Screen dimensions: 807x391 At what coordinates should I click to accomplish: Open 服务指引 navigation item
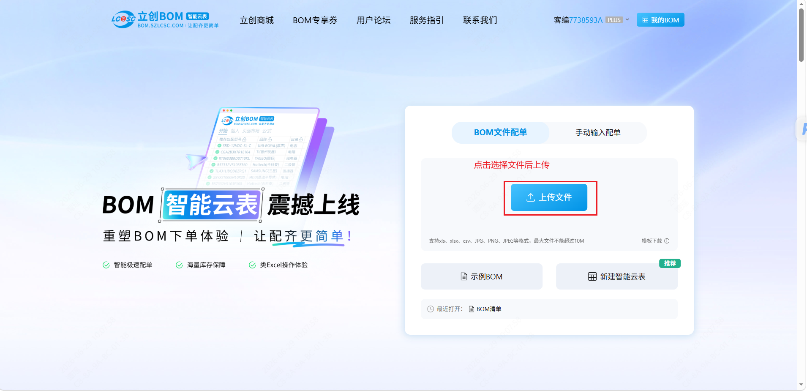point(426,20)
